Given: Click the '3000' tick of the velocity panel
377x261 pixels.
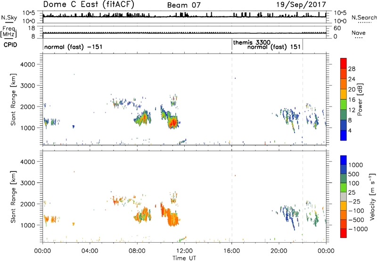Looking at the screenshot, I should pyautogui.click(x=28, y=183).
